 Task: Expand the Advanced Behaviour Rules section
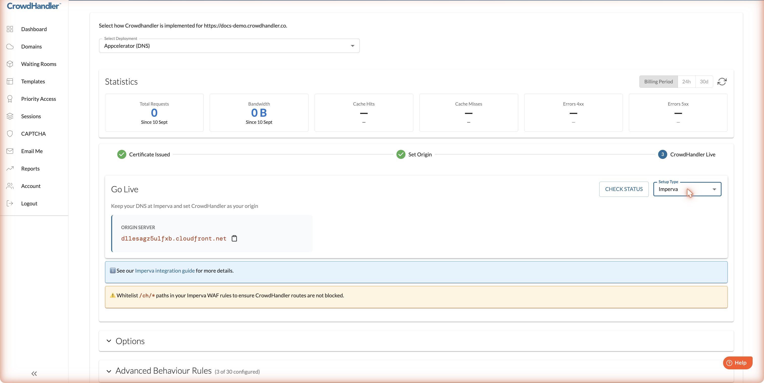[416, 371]
